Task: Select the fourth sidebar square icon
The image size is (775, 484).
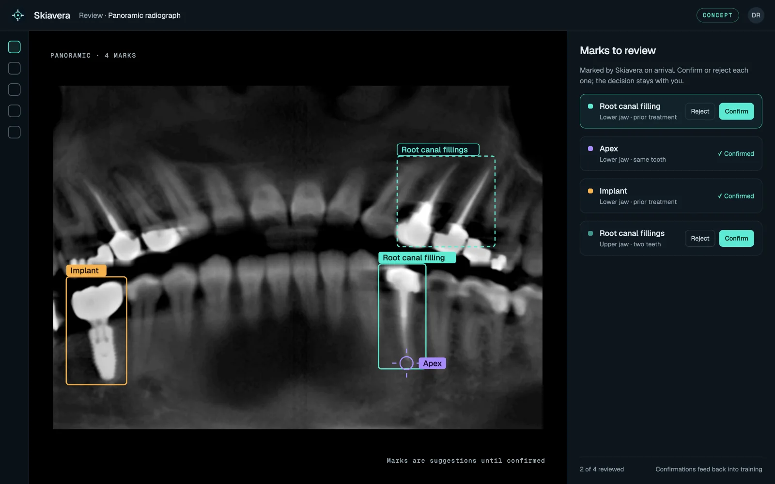Action: 15,111
